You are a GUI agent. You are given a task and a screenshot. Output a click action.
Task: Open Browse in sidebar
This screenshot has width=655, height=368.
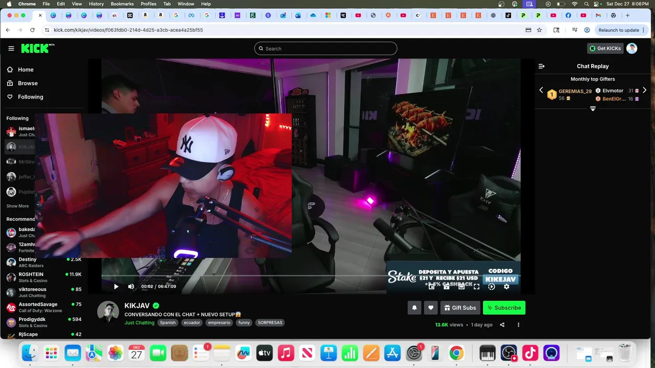28,83
